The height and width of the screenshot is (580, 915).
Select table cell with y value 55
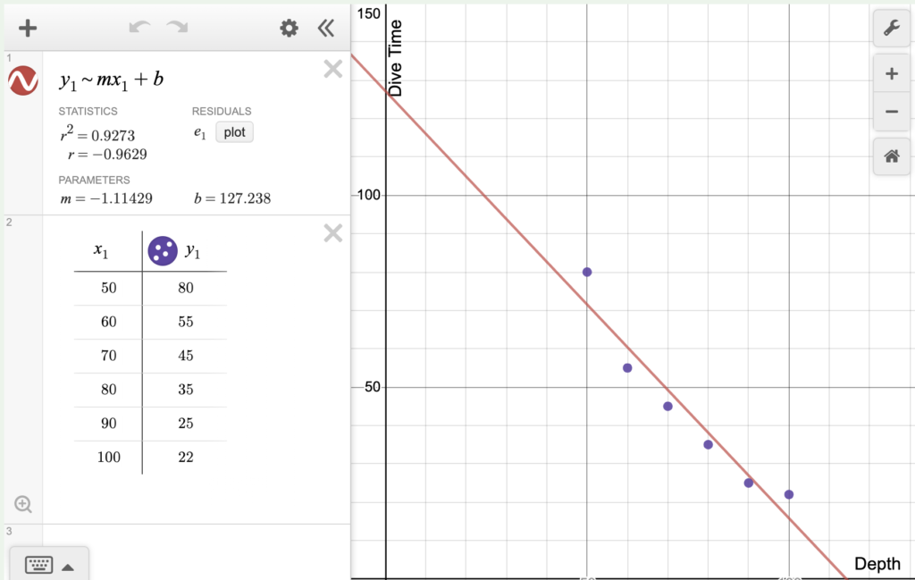point(186,322)
